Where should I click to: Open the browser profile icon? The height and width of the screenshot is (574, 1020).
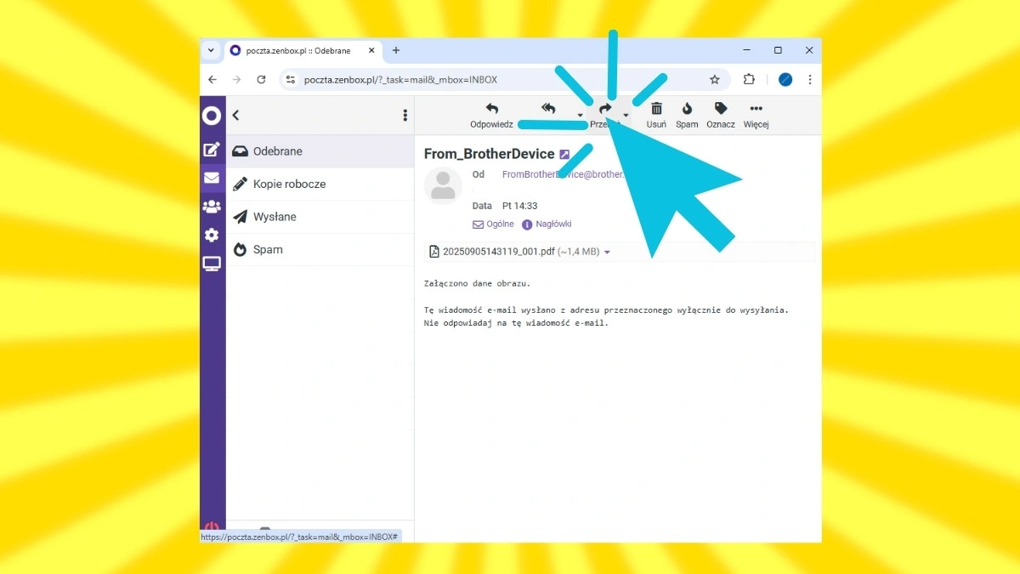(x=785, y=80)
